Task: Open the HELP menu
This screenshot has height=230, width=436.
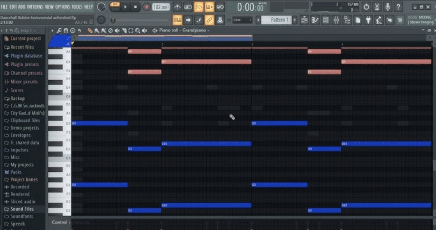Action: coord(88,7)
